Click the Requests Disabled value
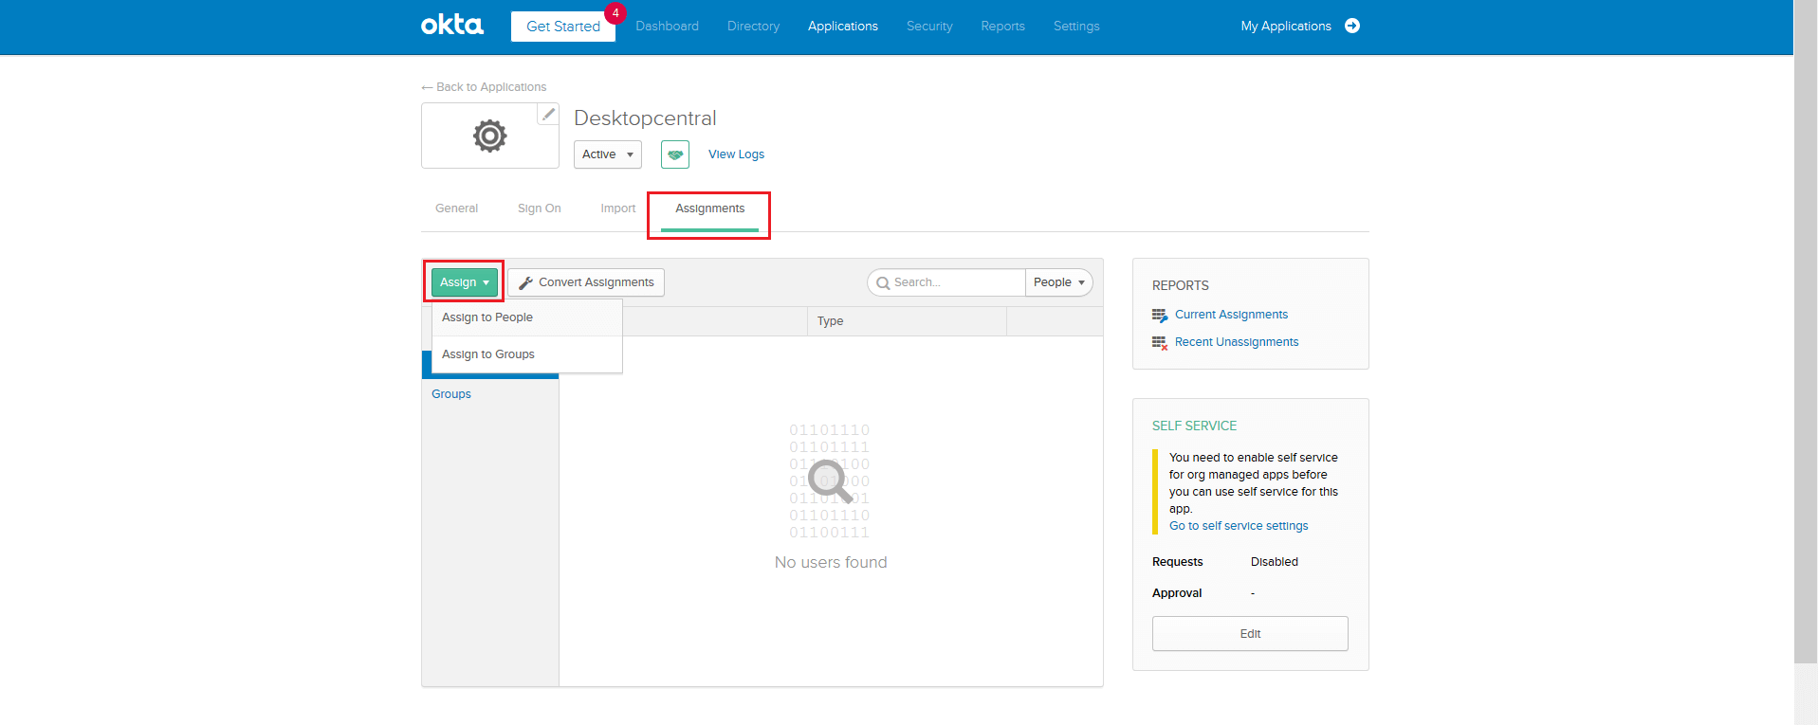The width and height of the screenshot is (1818, 725). click(1275, 562)
